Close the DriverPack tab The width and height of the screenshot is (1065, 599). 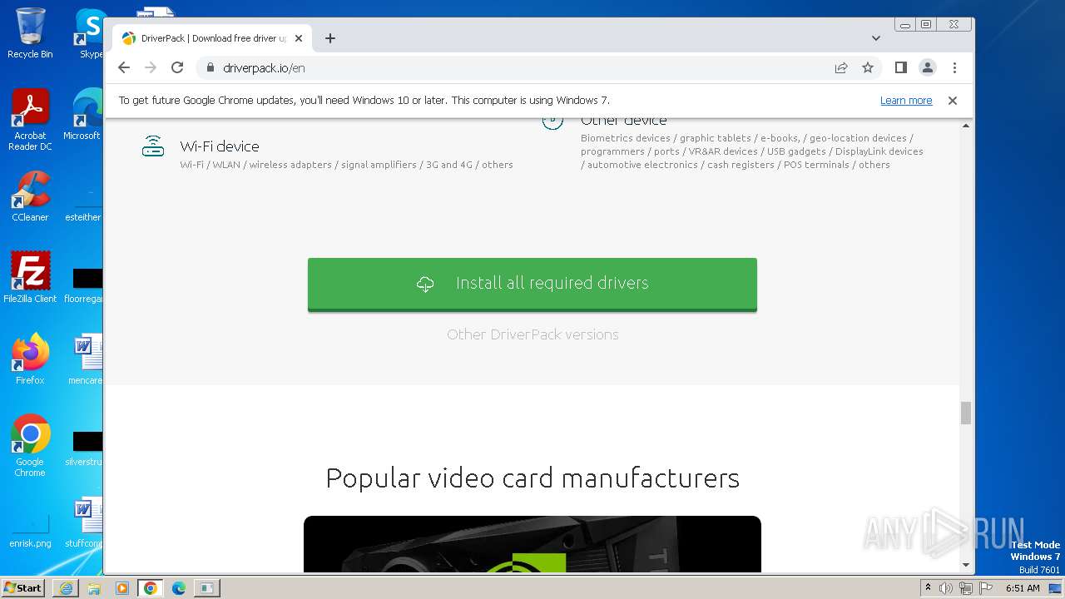pos(299,38)
